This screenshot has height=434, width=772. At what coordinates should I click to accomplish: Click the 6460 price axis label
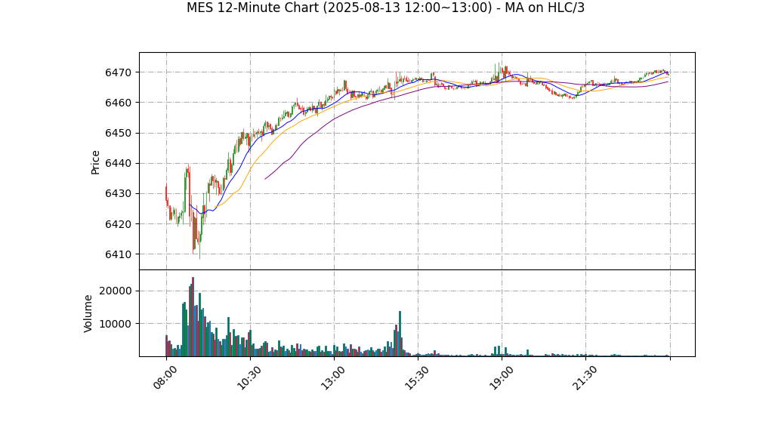[119, 103]
